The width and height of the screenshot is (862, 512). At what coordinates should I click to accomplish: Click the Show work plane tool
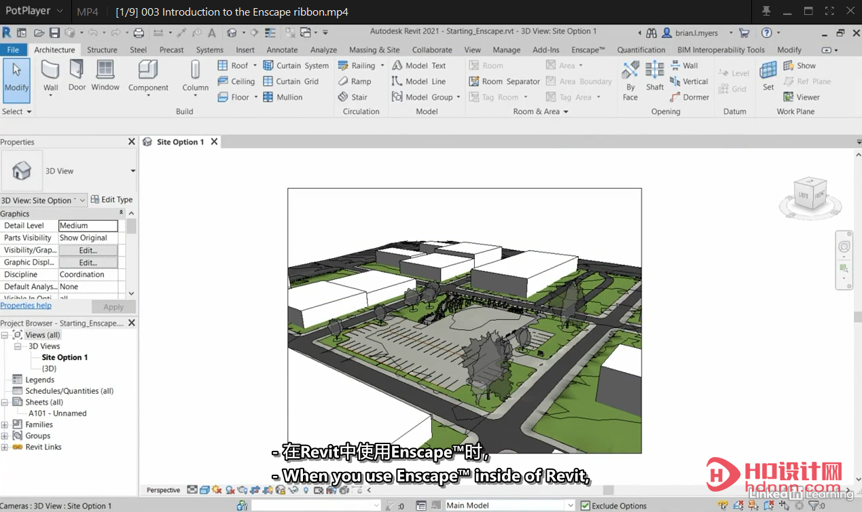800,66
